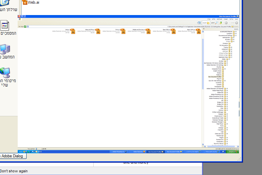The height and width of the screenshot is (175, 262).
Task: Click the folder tree scroll-down arrow
Action: (x=203, y=144)
